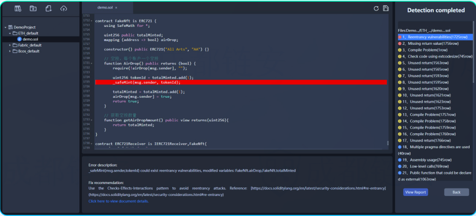Select Compile Problem(1758row) result
Image resolution: width=476 pixels, height=216 pixels.
(435, 121)
